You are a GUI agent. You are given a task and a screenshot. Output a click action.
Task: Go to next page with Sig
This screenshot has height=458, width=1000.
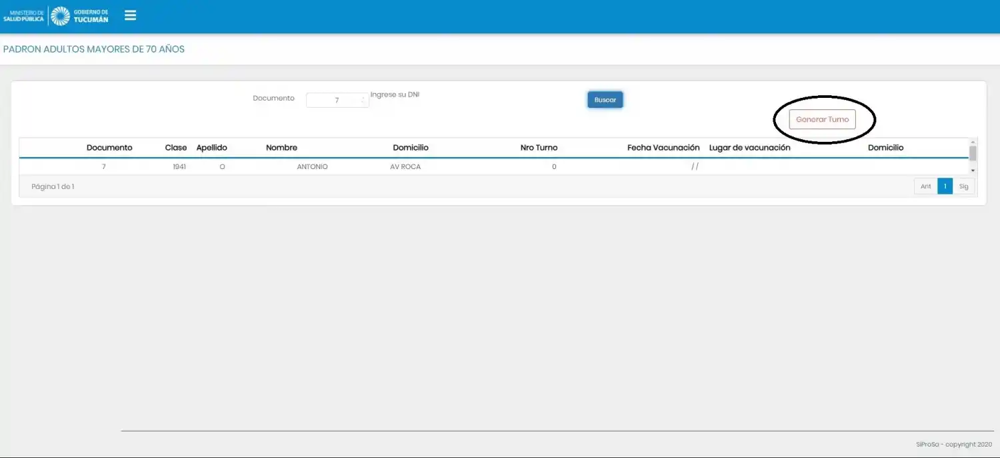963,186
